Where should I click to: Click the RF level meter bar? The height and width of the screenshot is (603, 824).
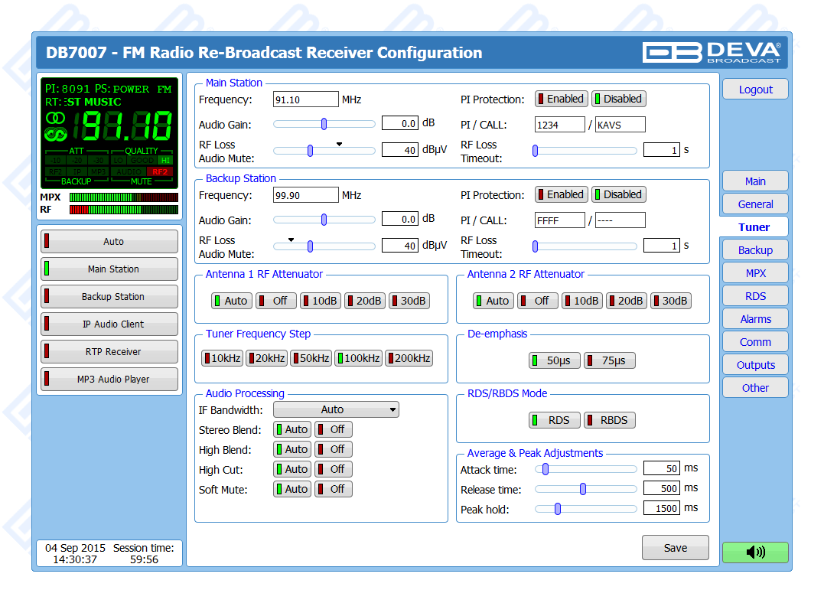(x=123, y=210)
